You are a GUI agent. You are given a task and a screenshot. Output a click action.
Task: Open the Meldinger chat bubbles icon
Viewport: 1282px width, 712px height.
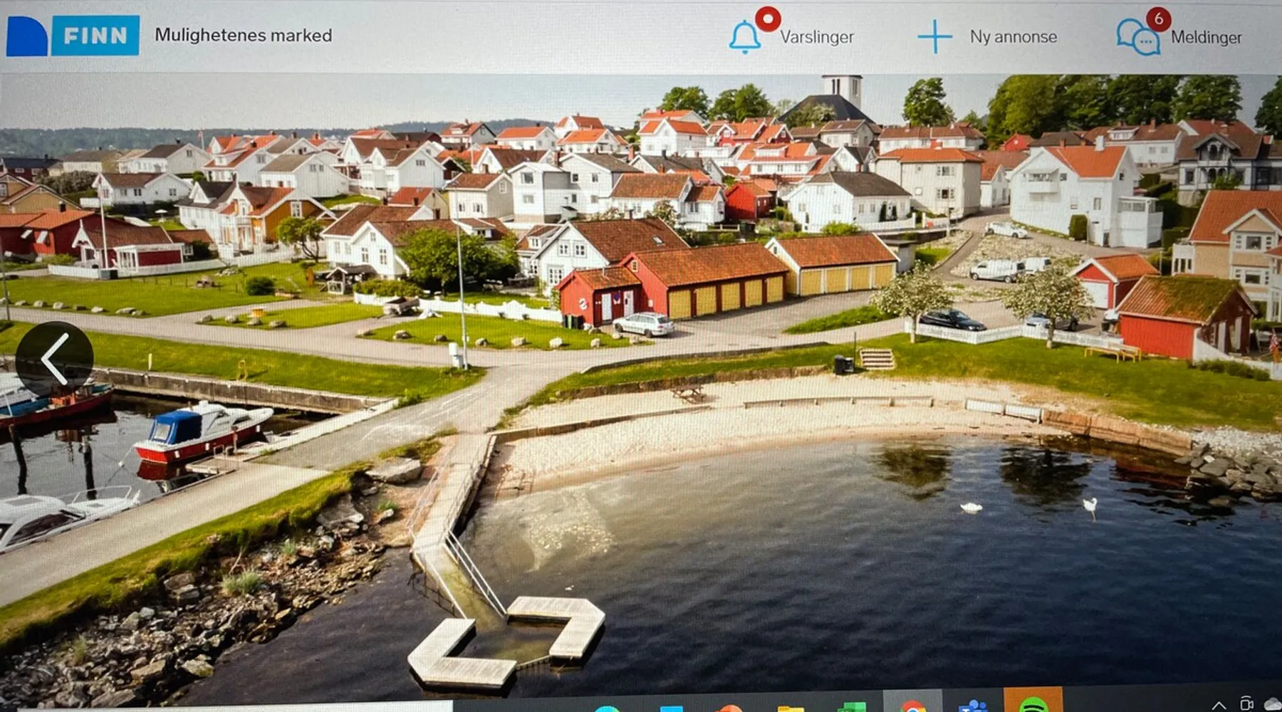click(1137, 38)
